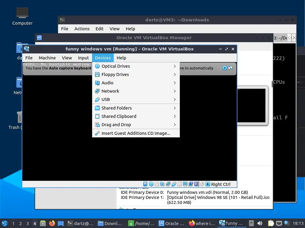Expand arrow beside Network entry
This screenshot has width=305, height=228.
pos(175,91)
